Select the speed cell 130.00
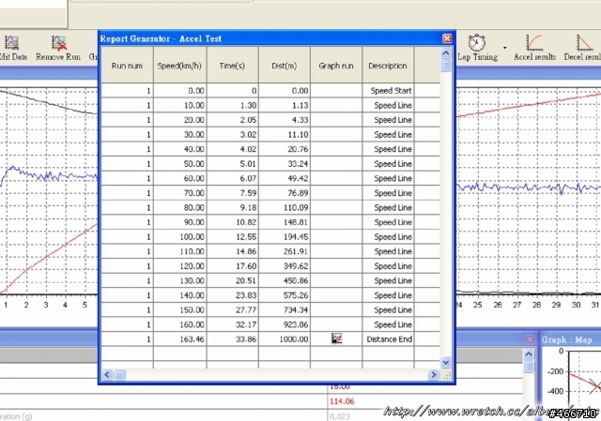Viewport: 601px width, 421px height. (179, 280)
